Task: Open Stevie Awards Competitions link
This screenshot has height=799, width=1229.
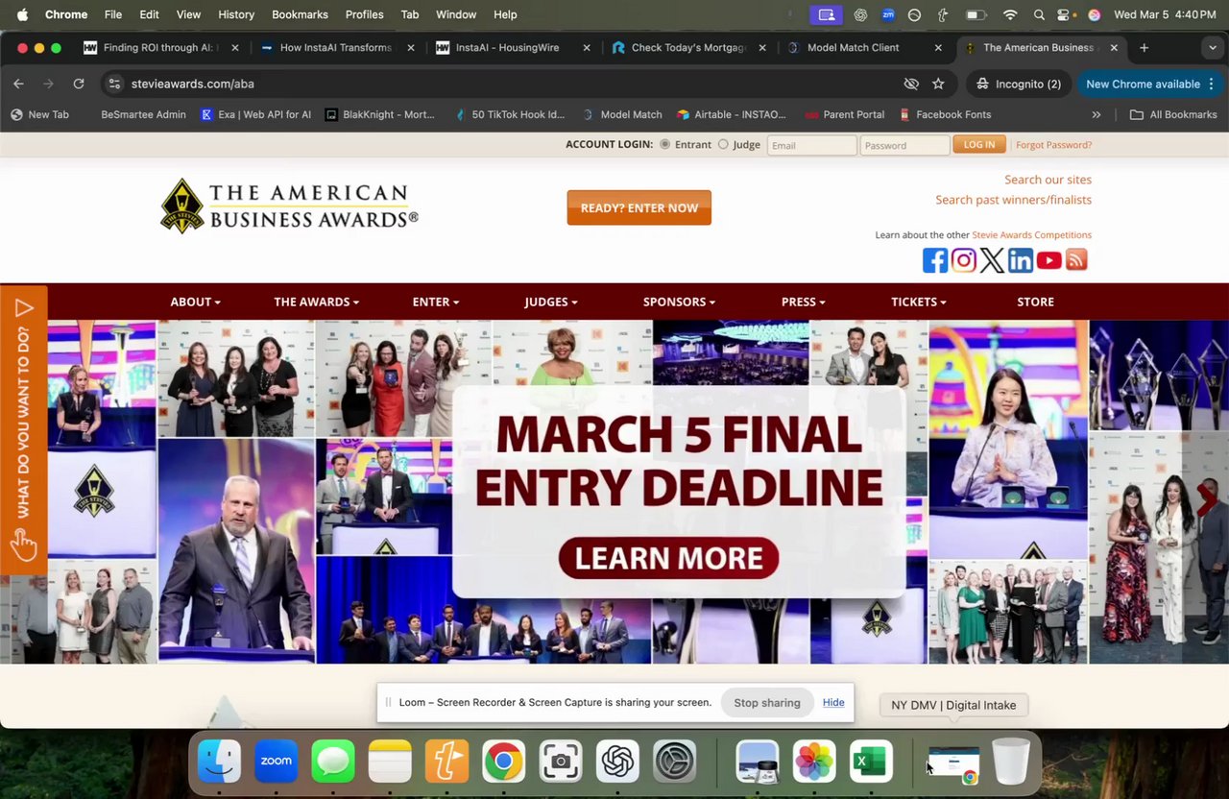Action: 1031,234
